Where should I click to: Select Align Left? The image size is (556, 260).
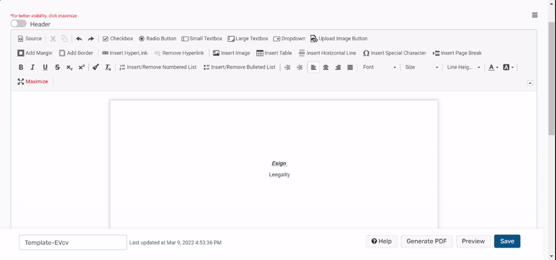coord(313,67)
